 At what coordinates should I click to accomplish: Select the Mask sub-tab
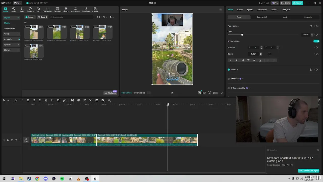[285, 17]
